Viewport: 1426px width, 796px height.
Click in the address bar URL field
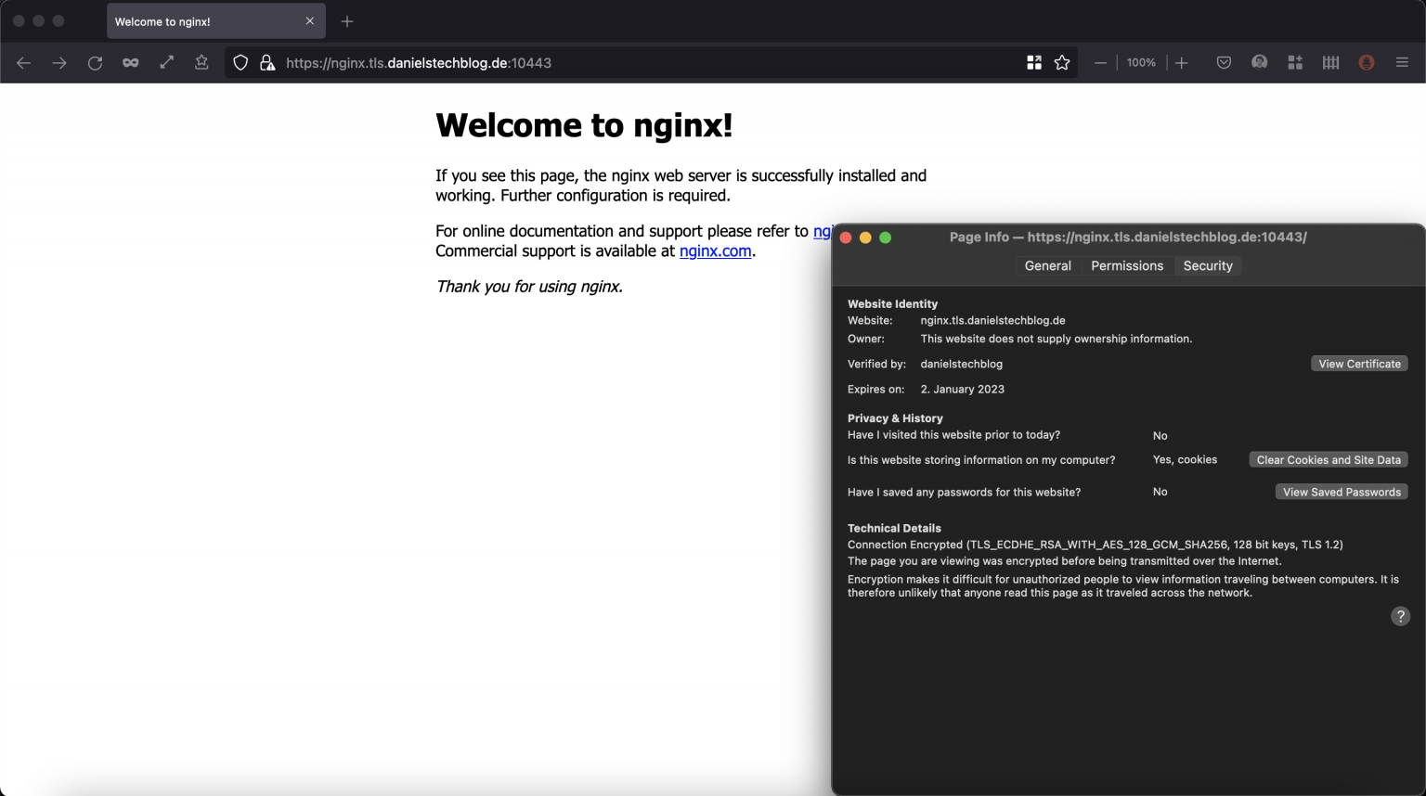557,62
